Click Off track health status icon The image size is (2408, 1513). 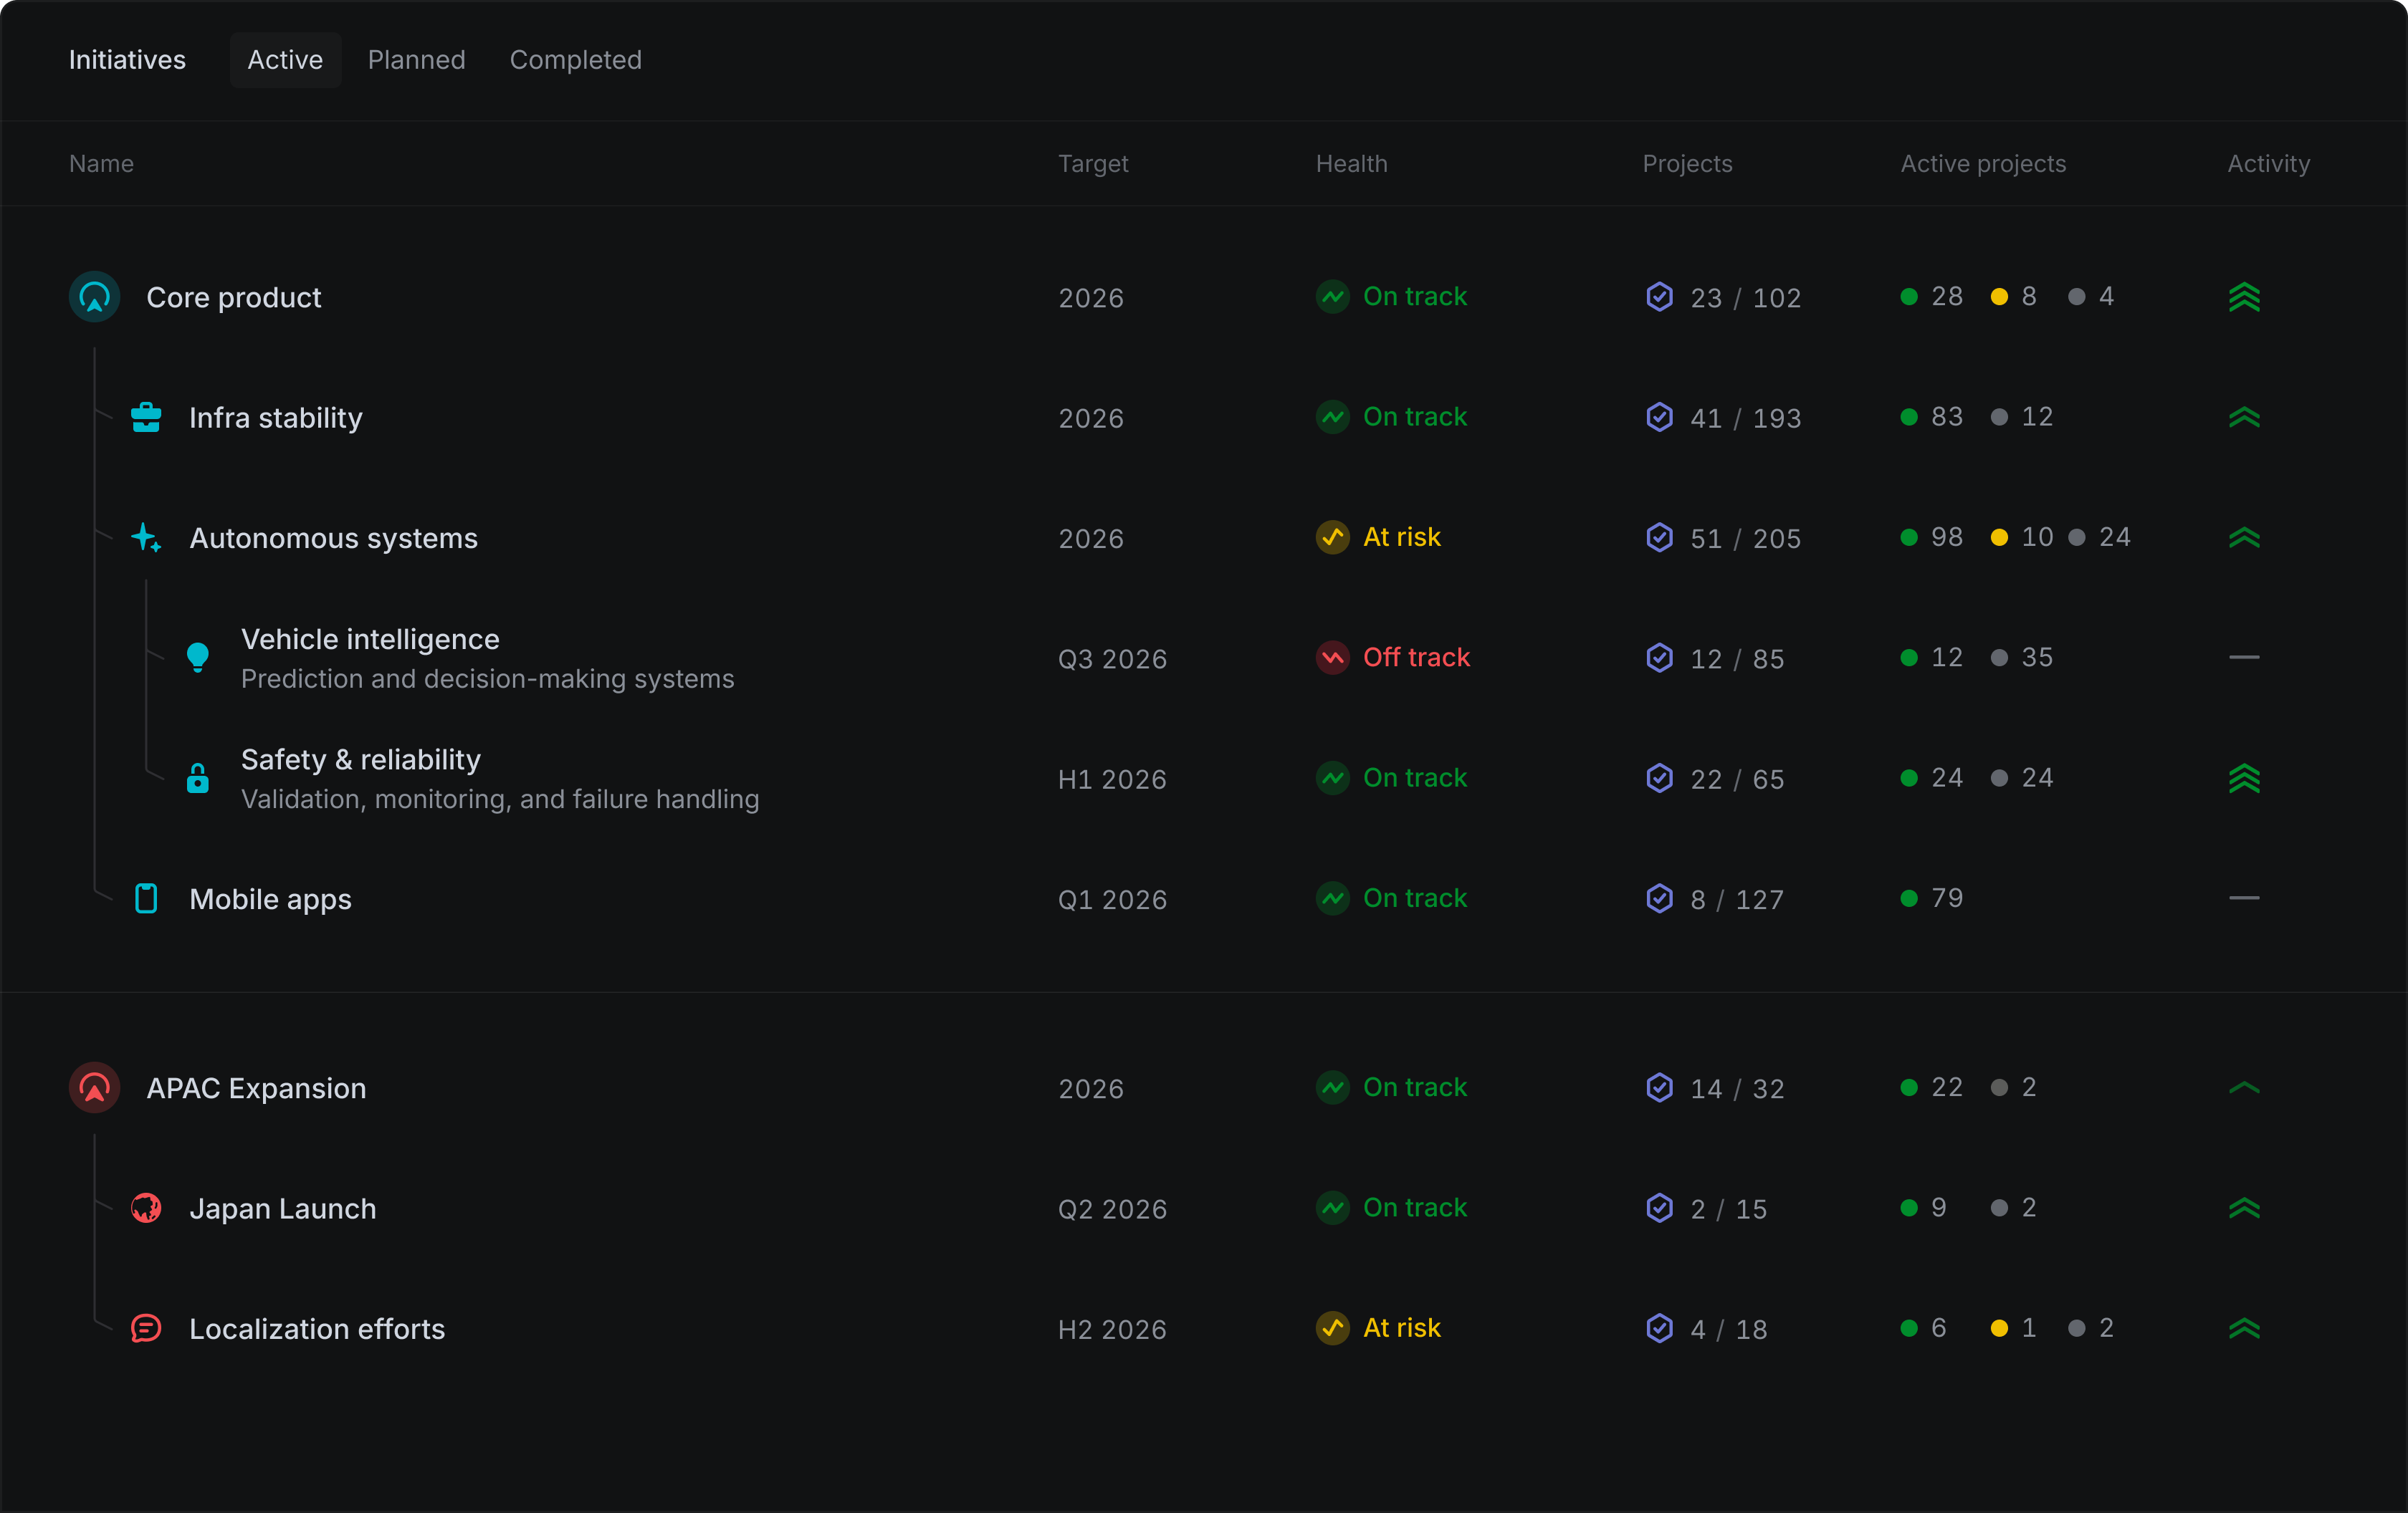(x=1332, y=658)
